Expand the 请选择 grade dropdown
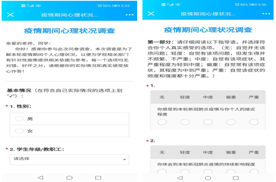 click(69, 159)
